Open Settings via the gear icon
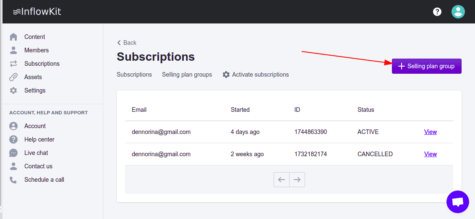Image resolution: width=475 pixels, height=219 pixels. pyautogui.click(x=13, y=90)
